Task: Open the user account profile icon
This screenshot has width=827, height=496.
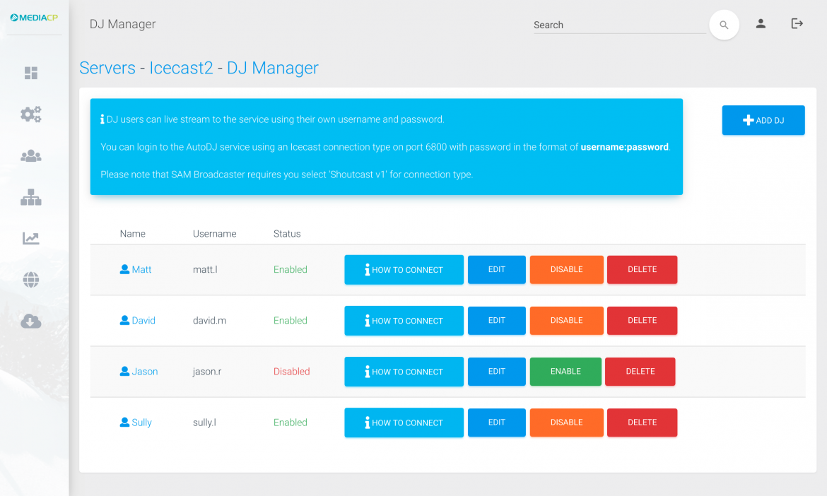Action: 761,24
